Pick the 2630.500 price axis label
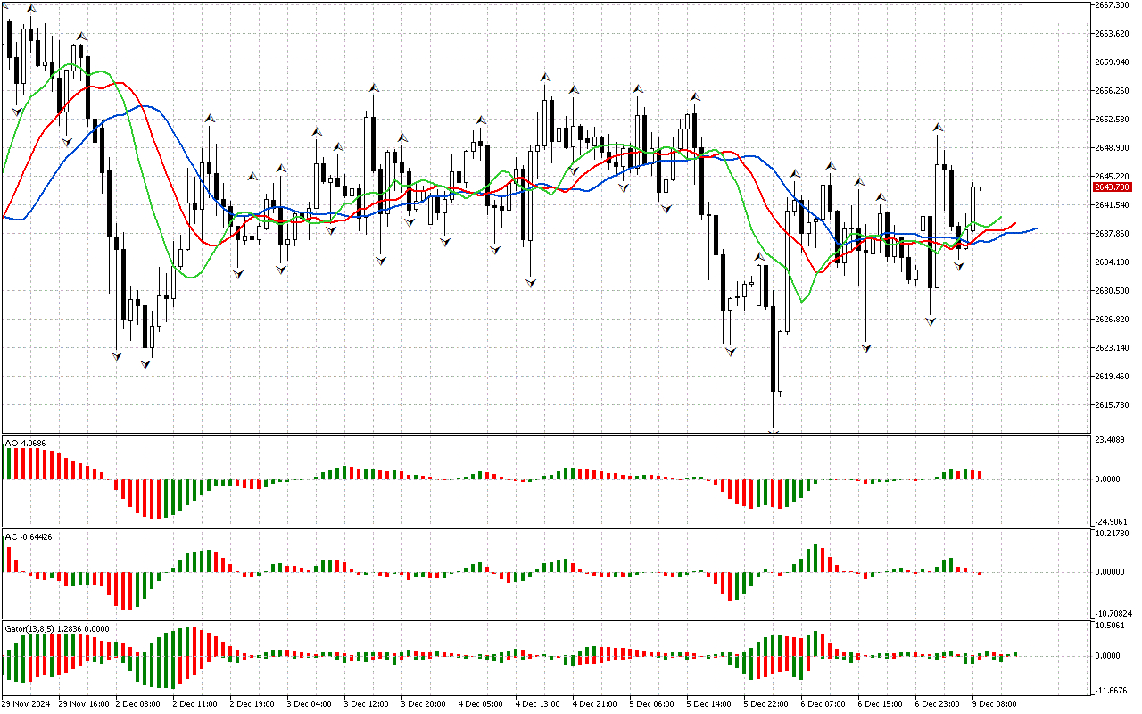Image resolution: width=1142 pixels, height=714 pixels. [1112, 290]
